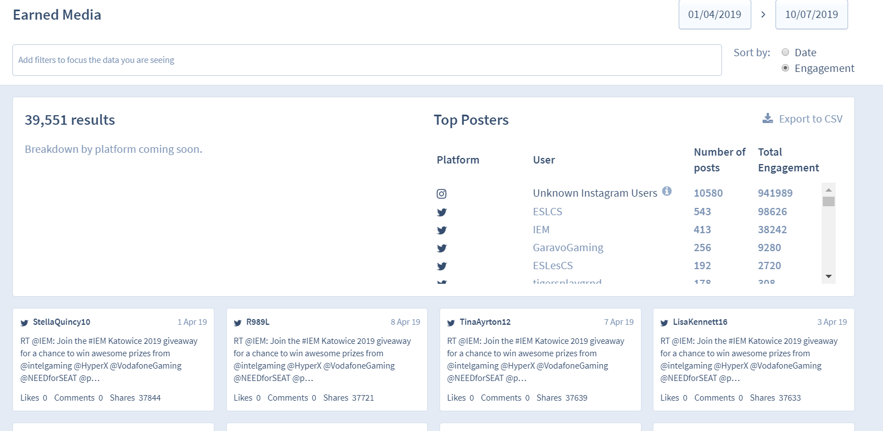Click the arrow between the date fields
This screenshot has width=883, height=431.
coord(763,15)
